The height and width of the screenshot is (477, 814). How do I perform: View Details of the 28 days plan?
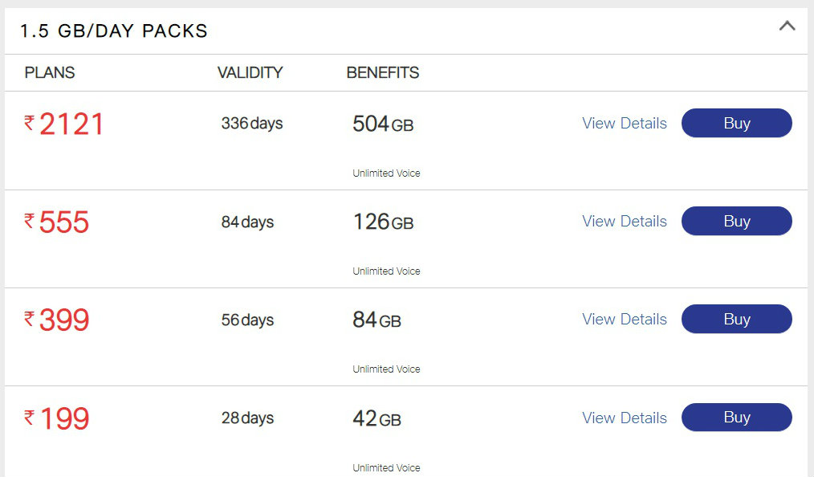coord(625,418)
